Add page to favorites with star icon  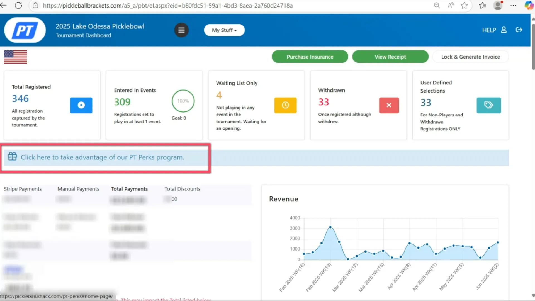(x=464, y=5)
